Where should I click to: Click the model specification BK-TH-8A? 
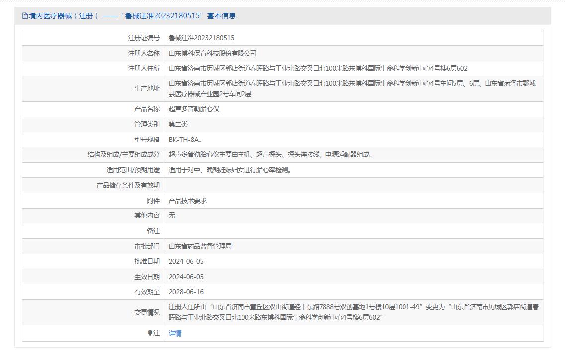(185, 140)
